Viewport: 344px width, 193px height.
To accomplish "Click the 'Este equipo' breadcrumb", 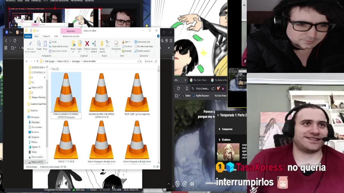I will 50,61.
